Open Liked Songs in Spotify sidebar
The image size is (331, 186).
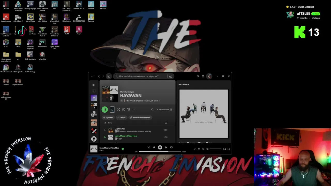pos(94,98)
